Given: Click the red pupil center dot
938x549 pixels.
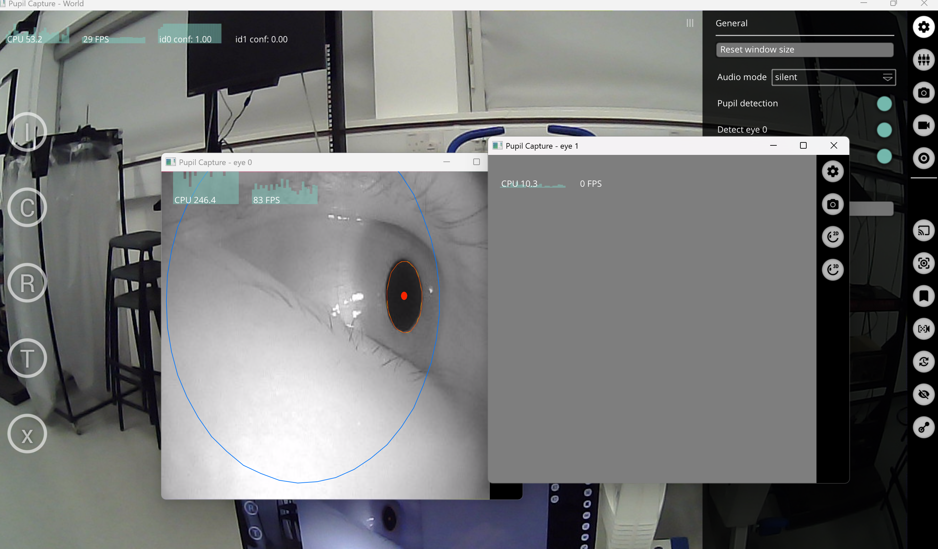Looking at the screenshot, I should [x=404, y=296].
